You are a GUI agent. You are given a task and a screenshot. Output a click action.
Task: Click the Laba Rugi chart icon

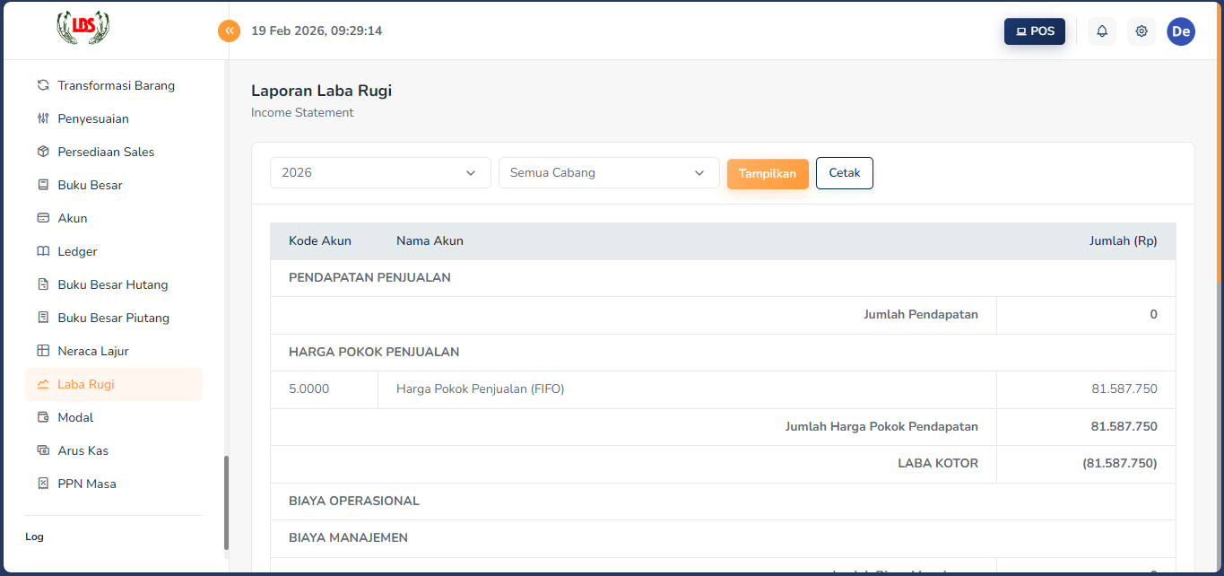click(x=43, y=384)
